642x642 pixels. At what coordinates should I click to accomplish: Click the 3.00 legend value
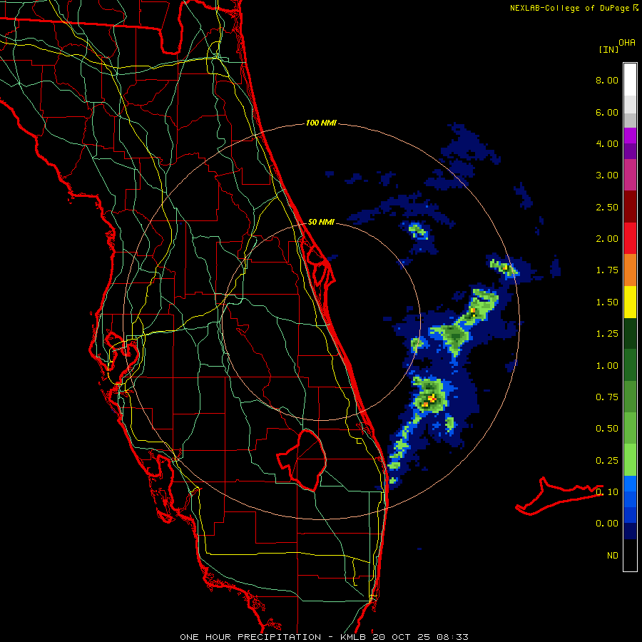click(x=607, y=175)
